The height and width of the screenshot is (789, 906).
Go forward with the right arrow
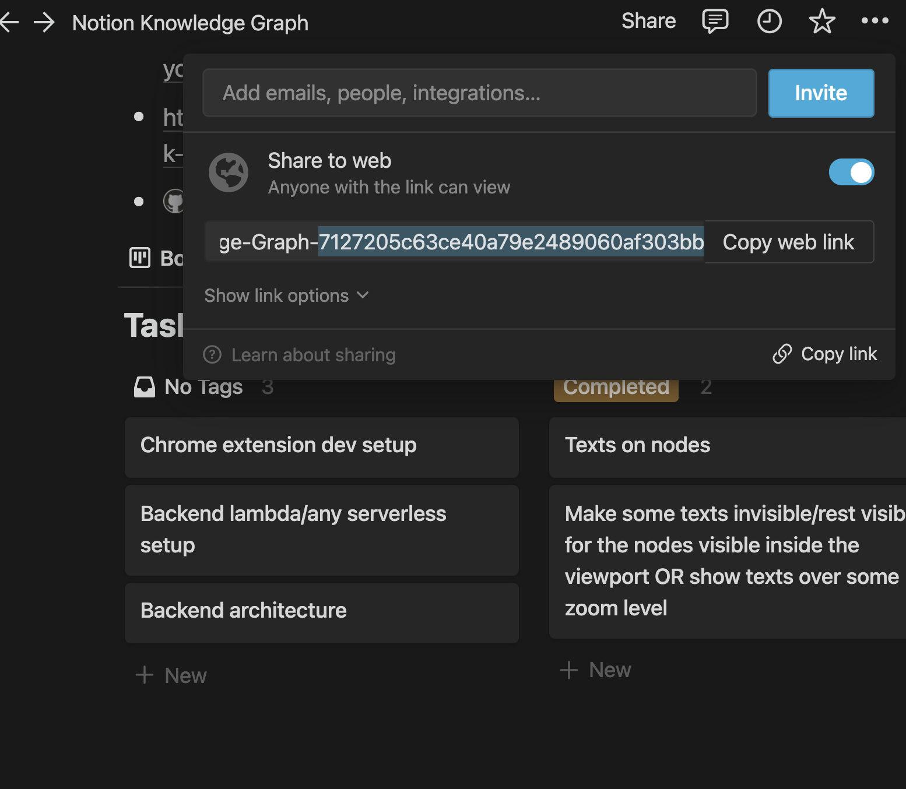point(44,23)
